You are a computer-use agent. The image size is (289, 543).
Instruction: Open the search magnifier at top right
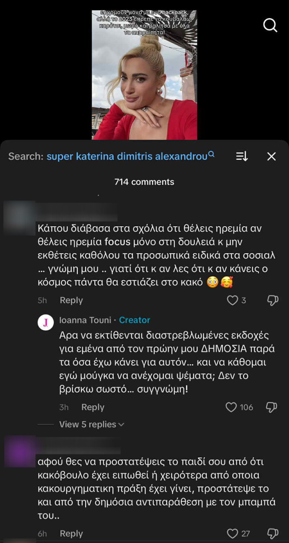270,25
